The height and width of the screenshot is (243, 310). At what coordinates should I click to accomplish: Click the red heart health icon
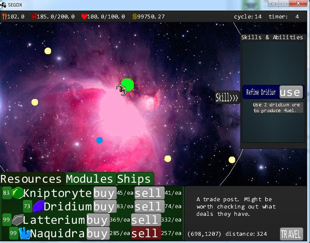84,17
